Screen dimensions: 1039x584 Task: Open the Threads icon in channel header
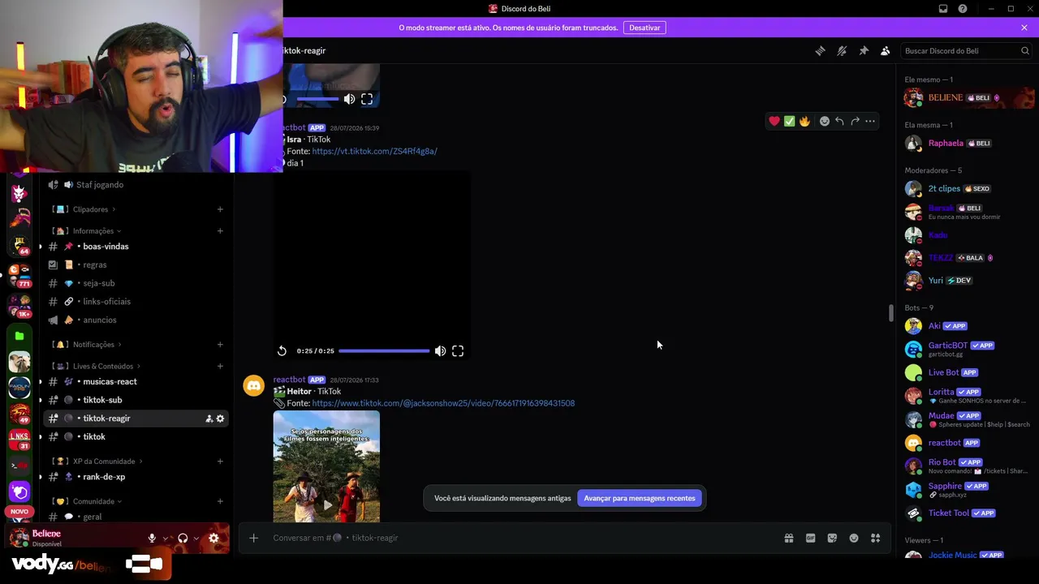[x=820, y=51]
